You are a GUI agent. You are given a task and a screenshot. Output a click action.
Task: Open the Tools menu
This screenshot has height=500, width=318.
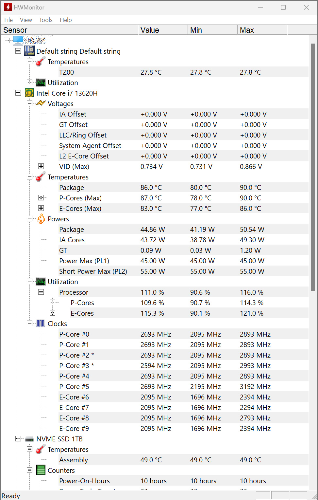[x=46, y=20]
